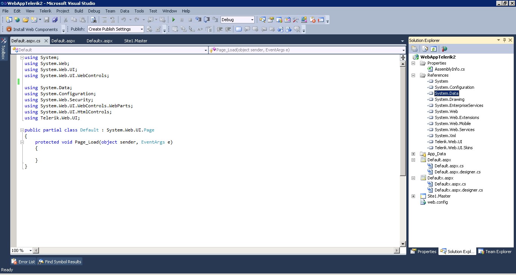Select Default.aspx.designer.cs file

pos(457,172)
